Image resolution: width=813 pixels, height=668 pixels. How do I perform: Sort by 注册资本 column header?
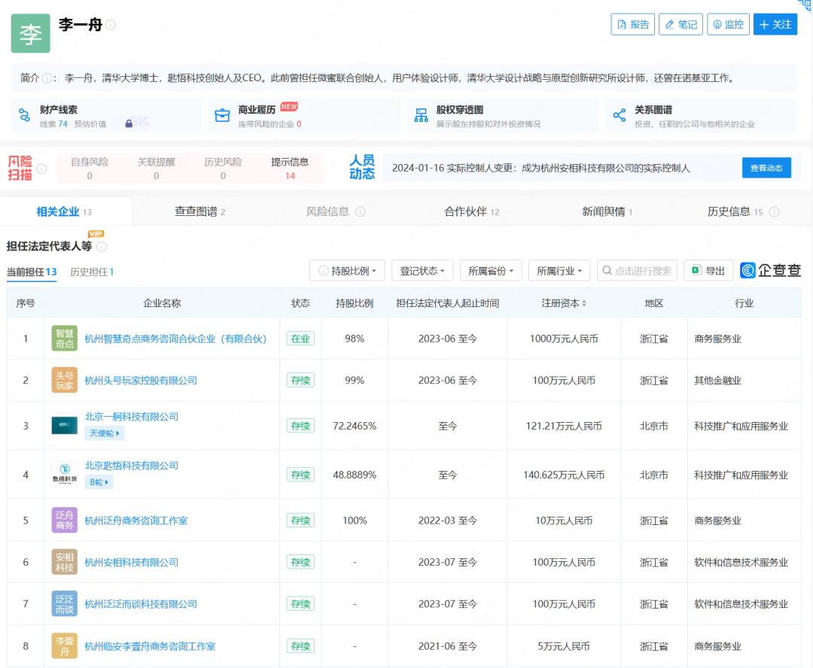(x=564, y=303)
